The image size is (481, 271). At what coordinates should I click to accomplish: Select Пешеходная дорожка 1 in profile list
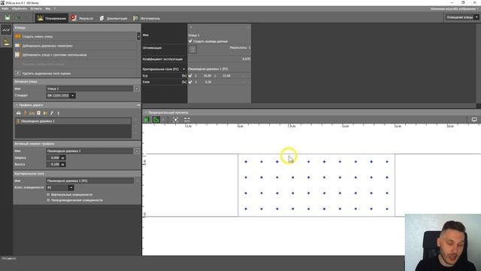[x=73, y=121]
